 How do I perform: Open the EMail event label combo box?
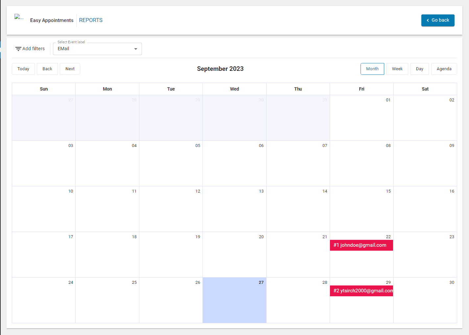point(94,49)
